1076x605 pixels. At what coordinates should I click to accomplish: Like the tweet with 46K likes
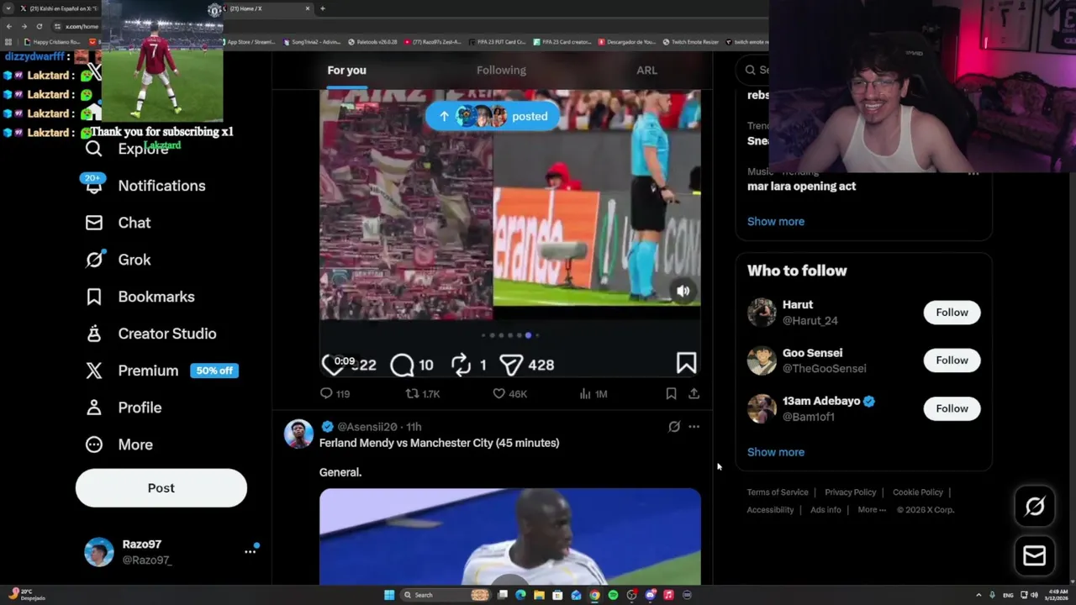510,393
